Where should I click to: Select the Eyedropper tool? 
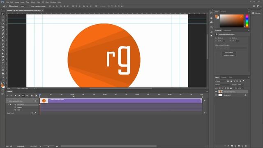click(x=3, y=30)
